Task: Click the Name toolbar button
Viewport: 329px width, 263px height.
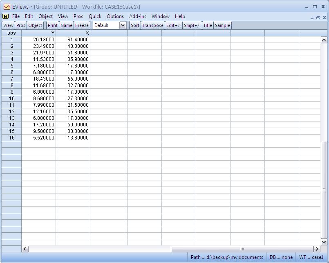Action: click(66, 25)
